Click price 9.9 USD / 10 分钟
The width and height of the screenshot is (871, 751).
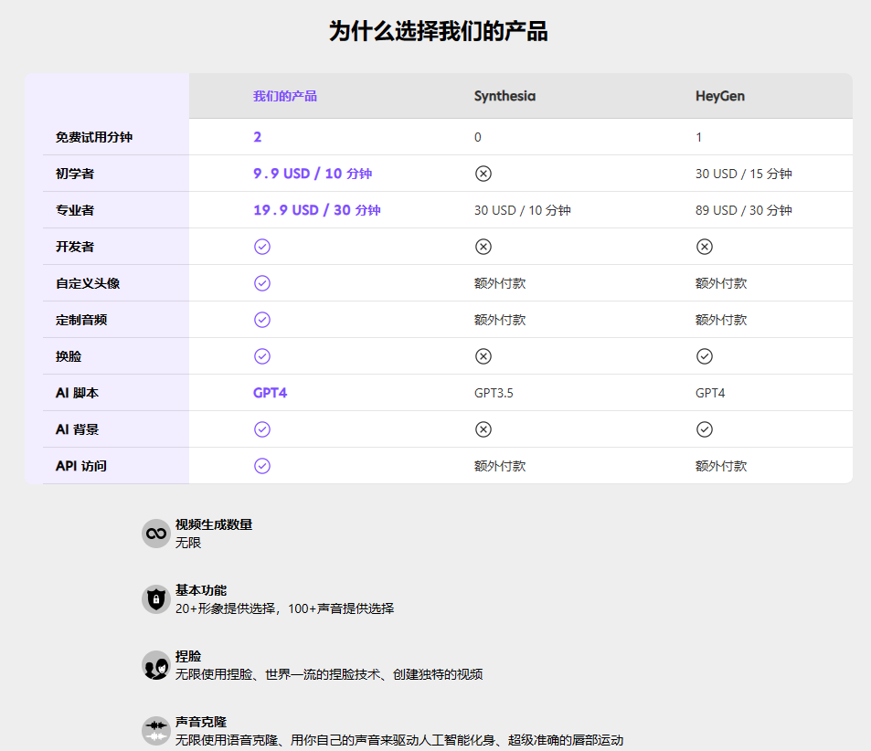click(313, 174)
